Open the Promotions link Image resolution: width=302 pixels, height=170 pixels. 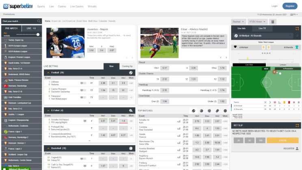pos(9,14)
